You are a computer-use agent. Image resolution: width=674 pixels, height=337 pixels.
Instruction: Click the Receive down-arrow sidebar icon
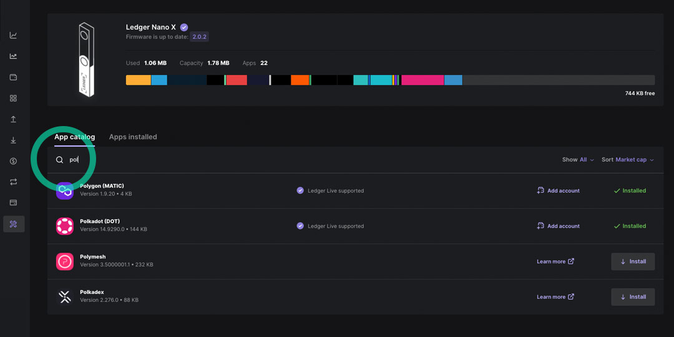(x=13, y=140)
